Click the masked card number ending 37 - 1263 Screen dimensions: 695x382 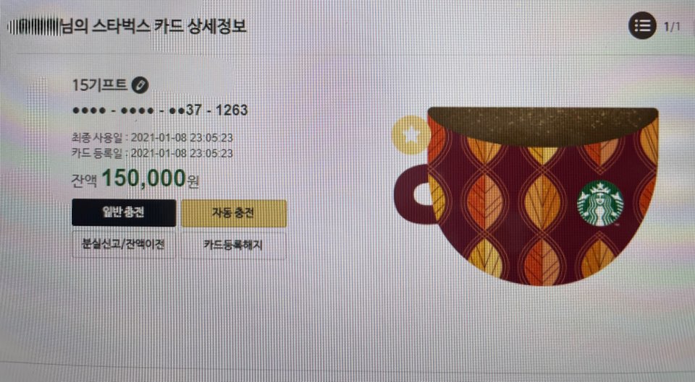click(x=160, y=110)
